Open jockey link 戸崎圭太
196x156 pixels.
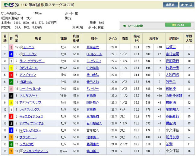pos(93,47)
